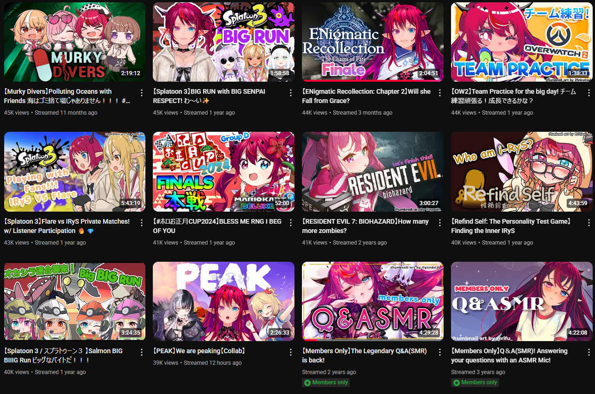Image resolution: width=595 pixels, height=394 pixels.
Task: Open Salmon BIG BIIIG Run video options menu
Action: 142,352
